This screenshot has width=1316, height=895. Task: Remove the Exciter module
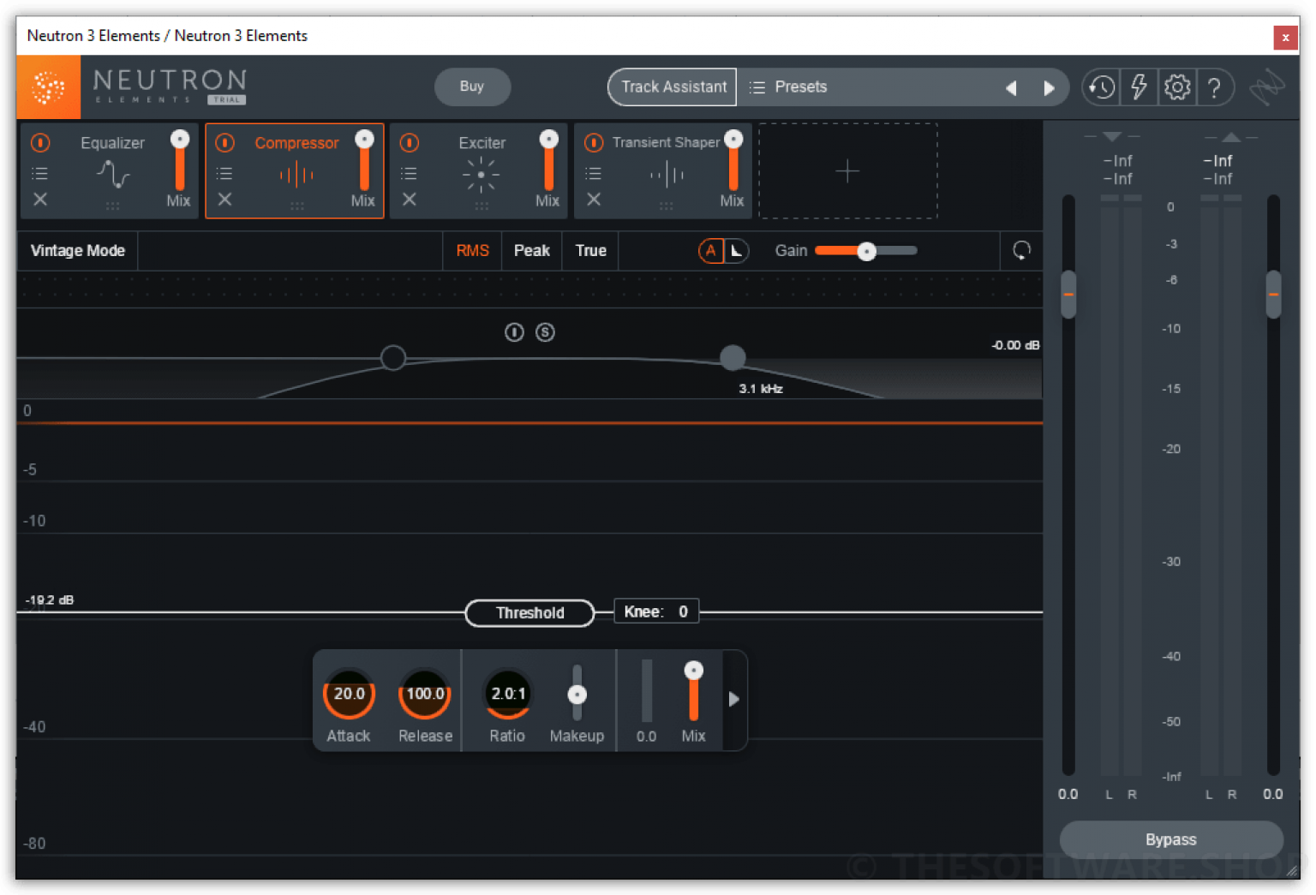click(410, 200)
